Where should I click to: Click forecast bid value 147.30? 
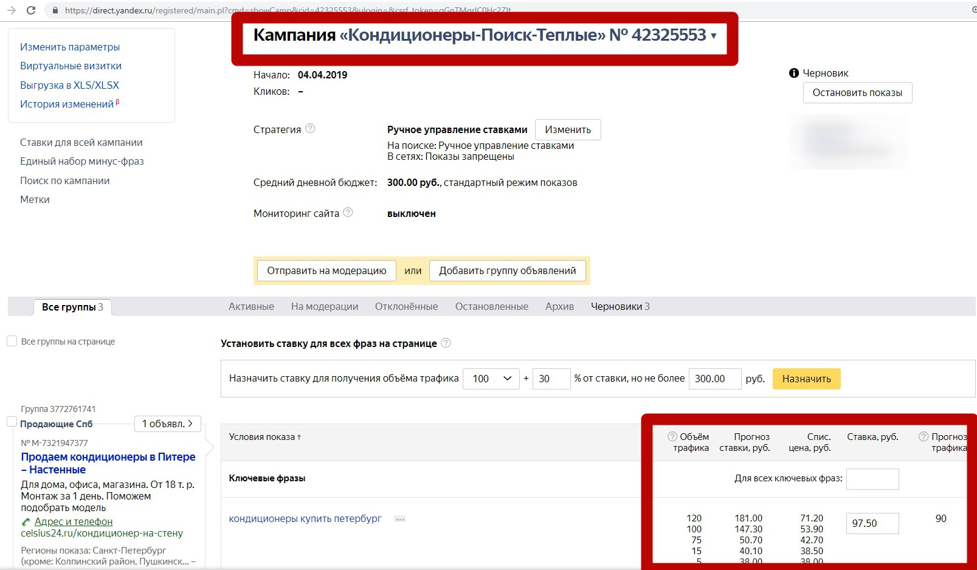pyautogui.click(x=748, y=529)
